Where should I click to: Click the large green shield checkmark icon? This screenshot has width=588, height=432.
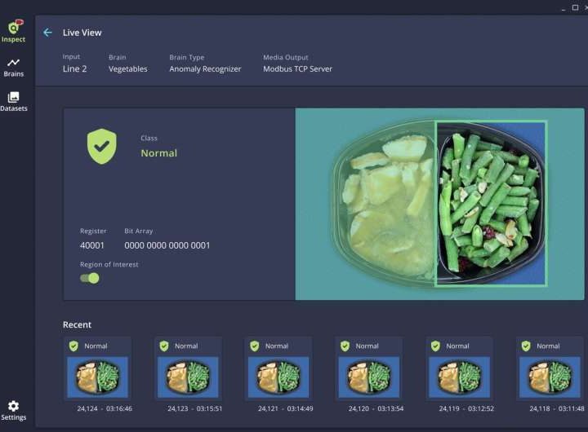(x=102, y=147)
